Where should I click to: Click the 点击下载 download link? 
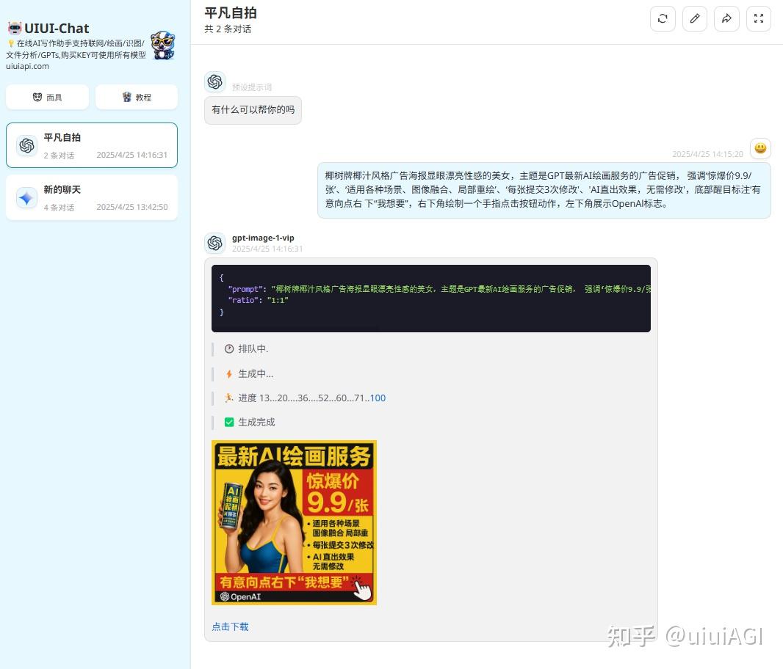click(x=230, y=627)
